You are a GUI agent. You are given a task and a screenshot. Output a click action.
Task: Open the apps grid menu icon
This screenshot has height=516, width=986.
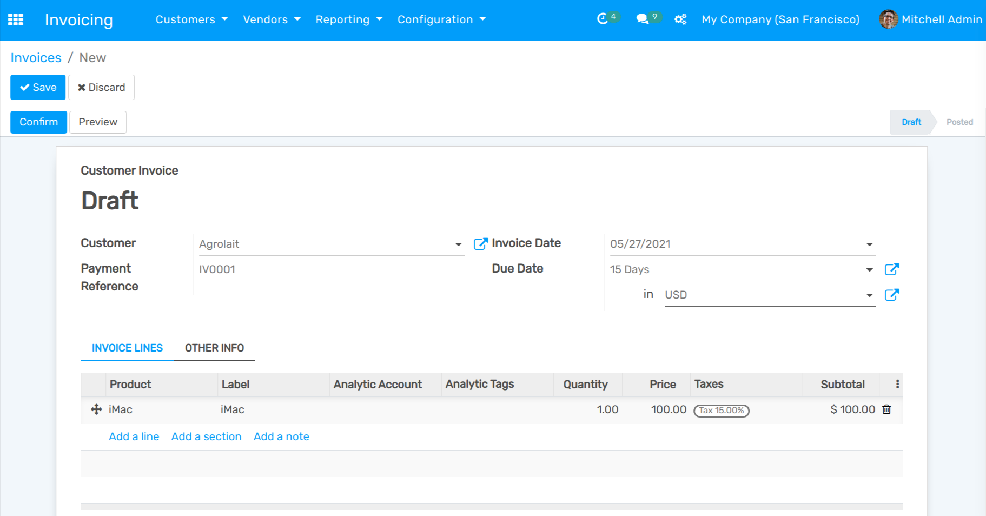[16, 19]
